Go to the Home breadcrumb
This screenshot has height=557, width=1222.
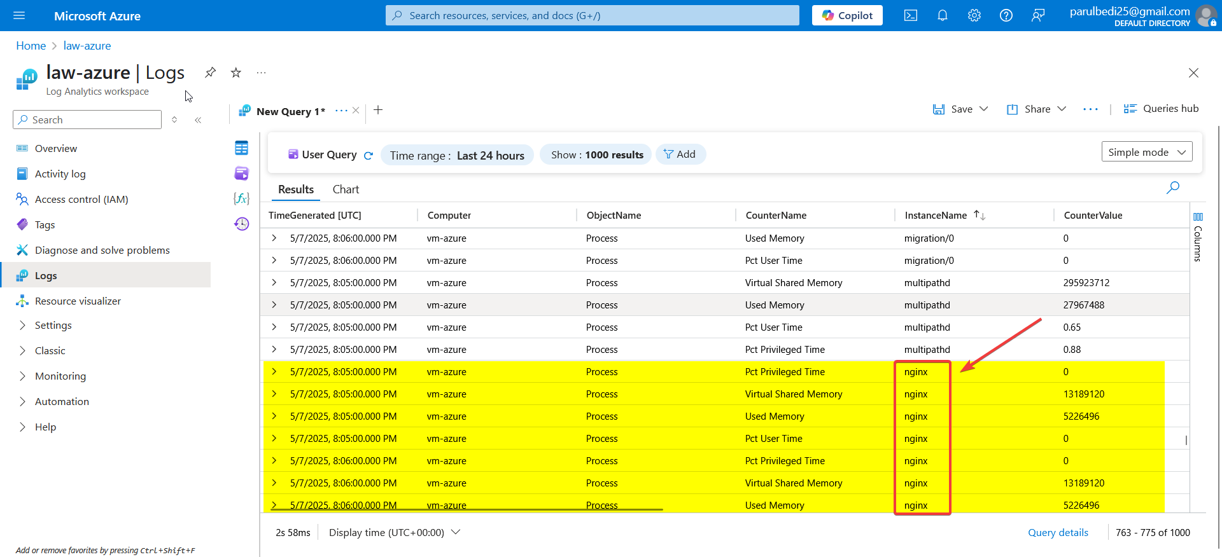pyautogui.click(x=31, y=46)
